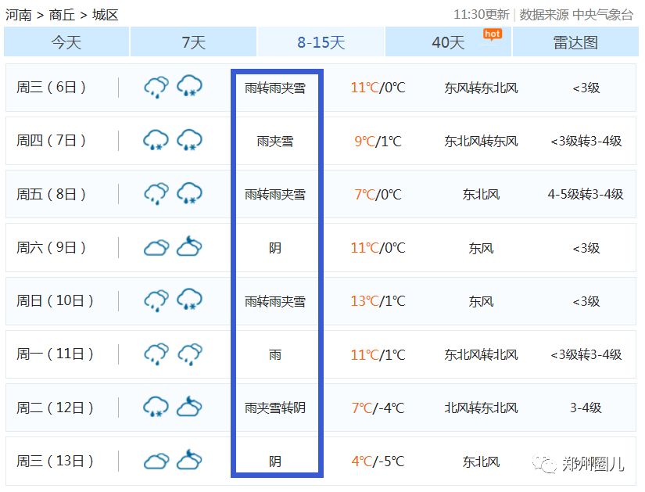Screen dimensions: 645x492
Task: Click the nighttime sleet icon for 周四 7日
Action: [x=189, y=141]
